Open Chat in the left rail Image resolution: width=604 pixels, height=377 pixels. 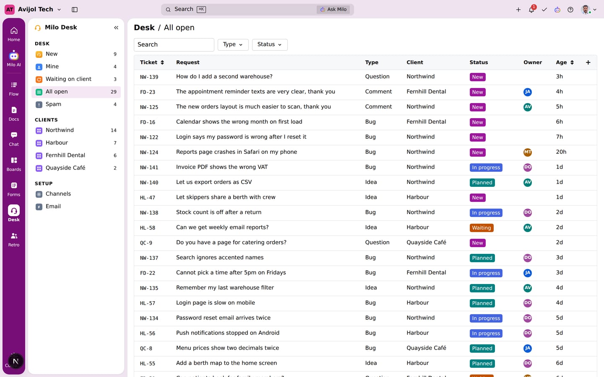14,139
